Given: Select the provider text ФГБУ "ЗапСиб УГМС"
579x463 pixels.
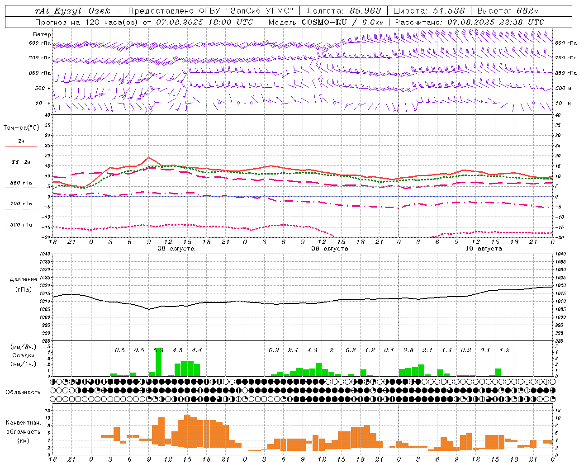Looking at the screenshot, I should point(247,11).
